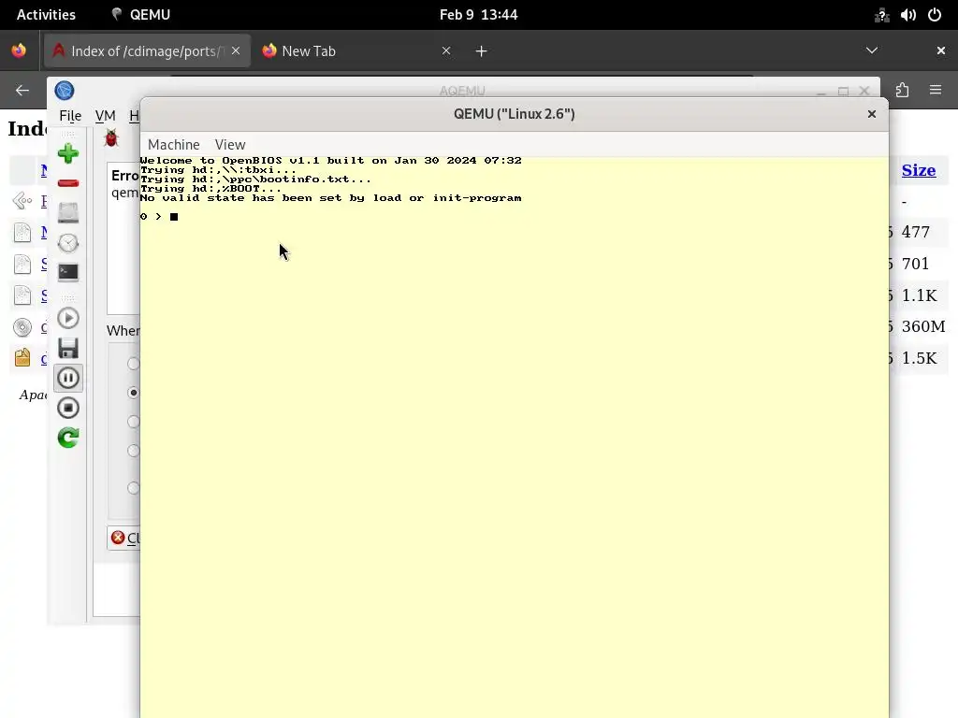Open the View menu in QEMU window

click(230, 145)
